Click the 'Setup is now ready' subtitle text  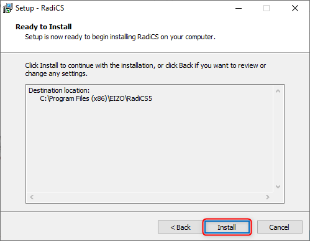click(120, 37)
